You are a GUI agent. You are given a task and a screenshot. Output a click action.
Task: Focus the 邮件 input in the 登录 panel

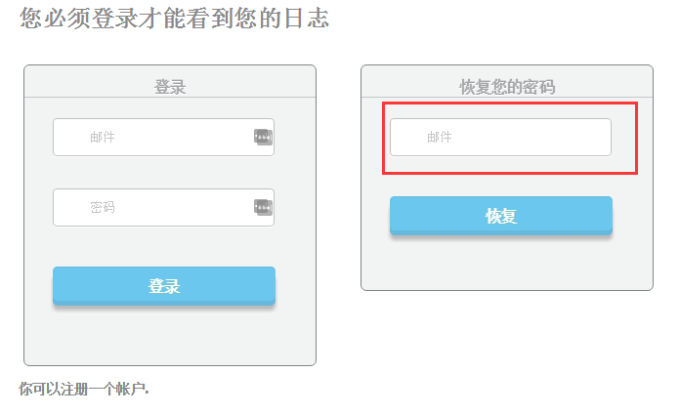(x=164, y=137)
